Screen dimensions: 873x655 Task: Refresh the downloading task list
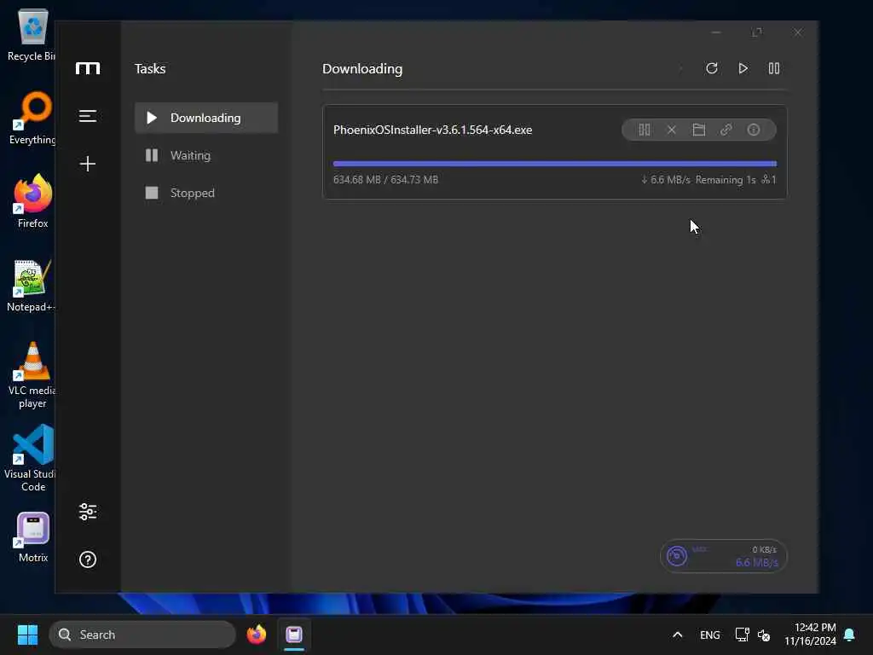click(712, 68)
